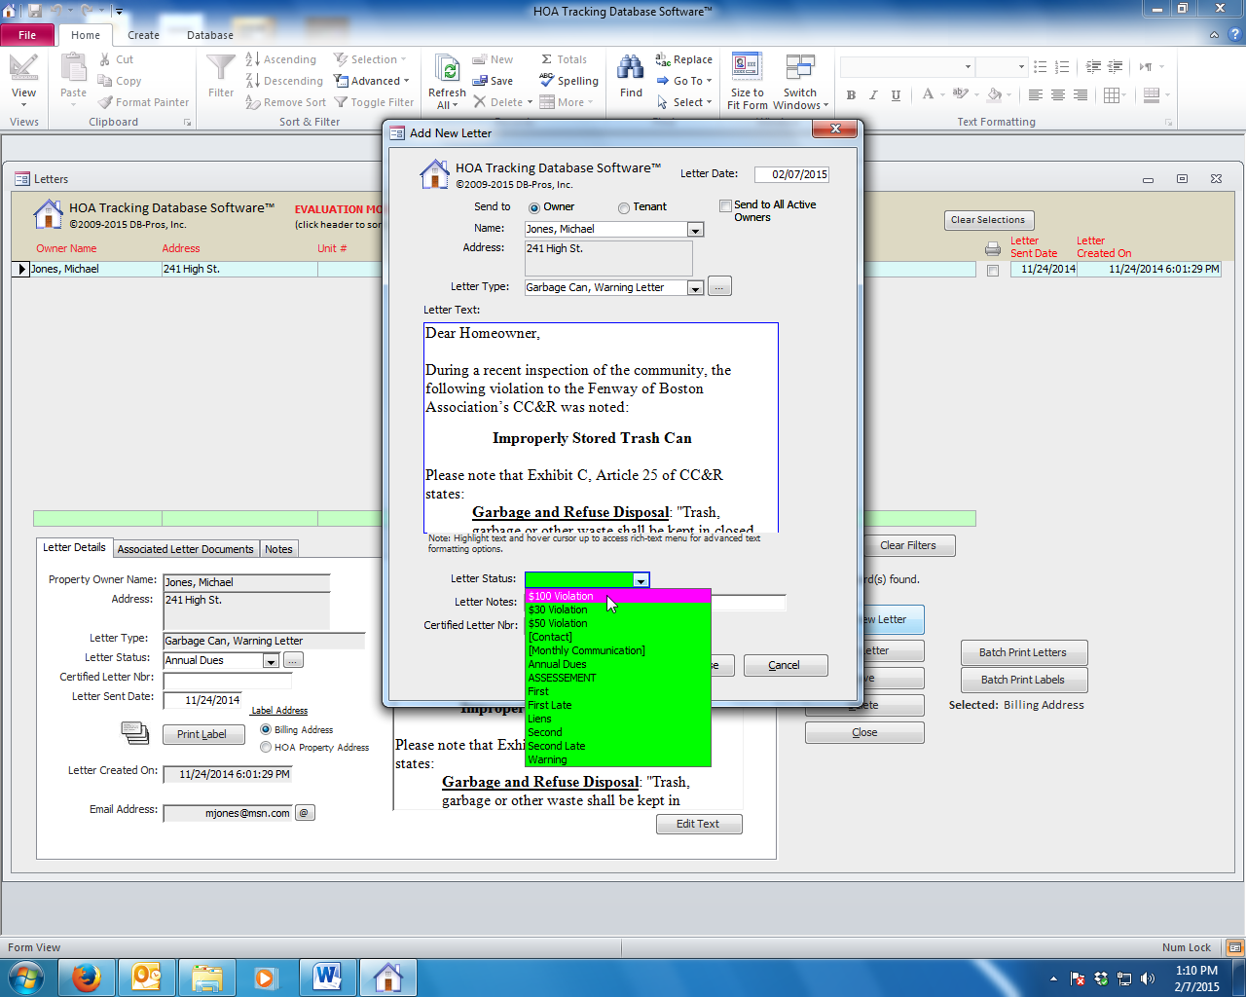Expand the Letter Type dropdown in dialog
1246x997 pixels.
click(x=695, y=288)
